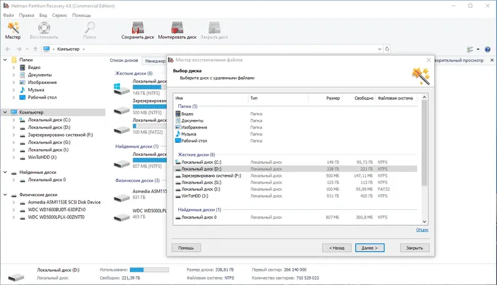Open the Помощь menu

click(x=81, y=15)
